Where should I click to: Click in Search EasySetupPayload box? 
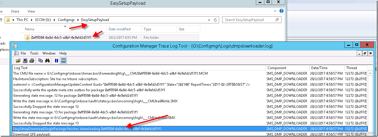tap(252, 20)
